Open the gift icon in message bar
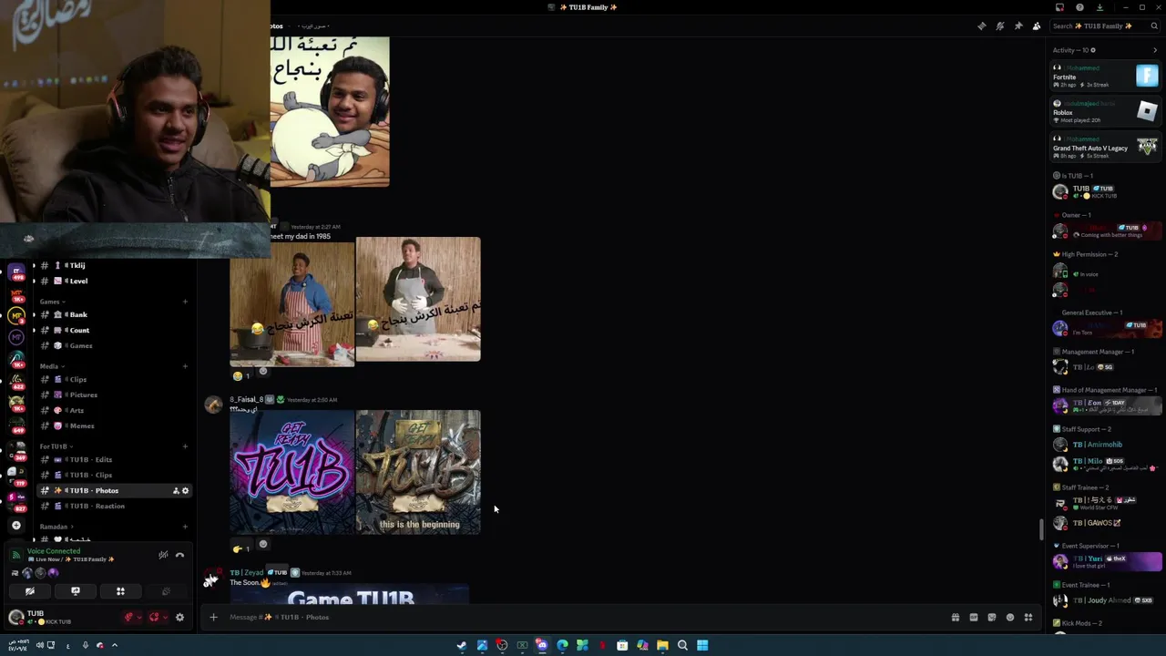 (956, 617)
